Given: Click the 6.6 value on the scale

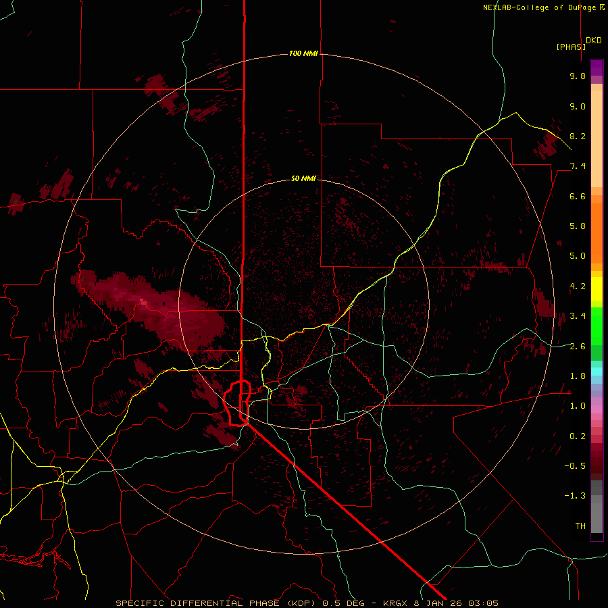Looking at the screenshot, I should (578, 196).
